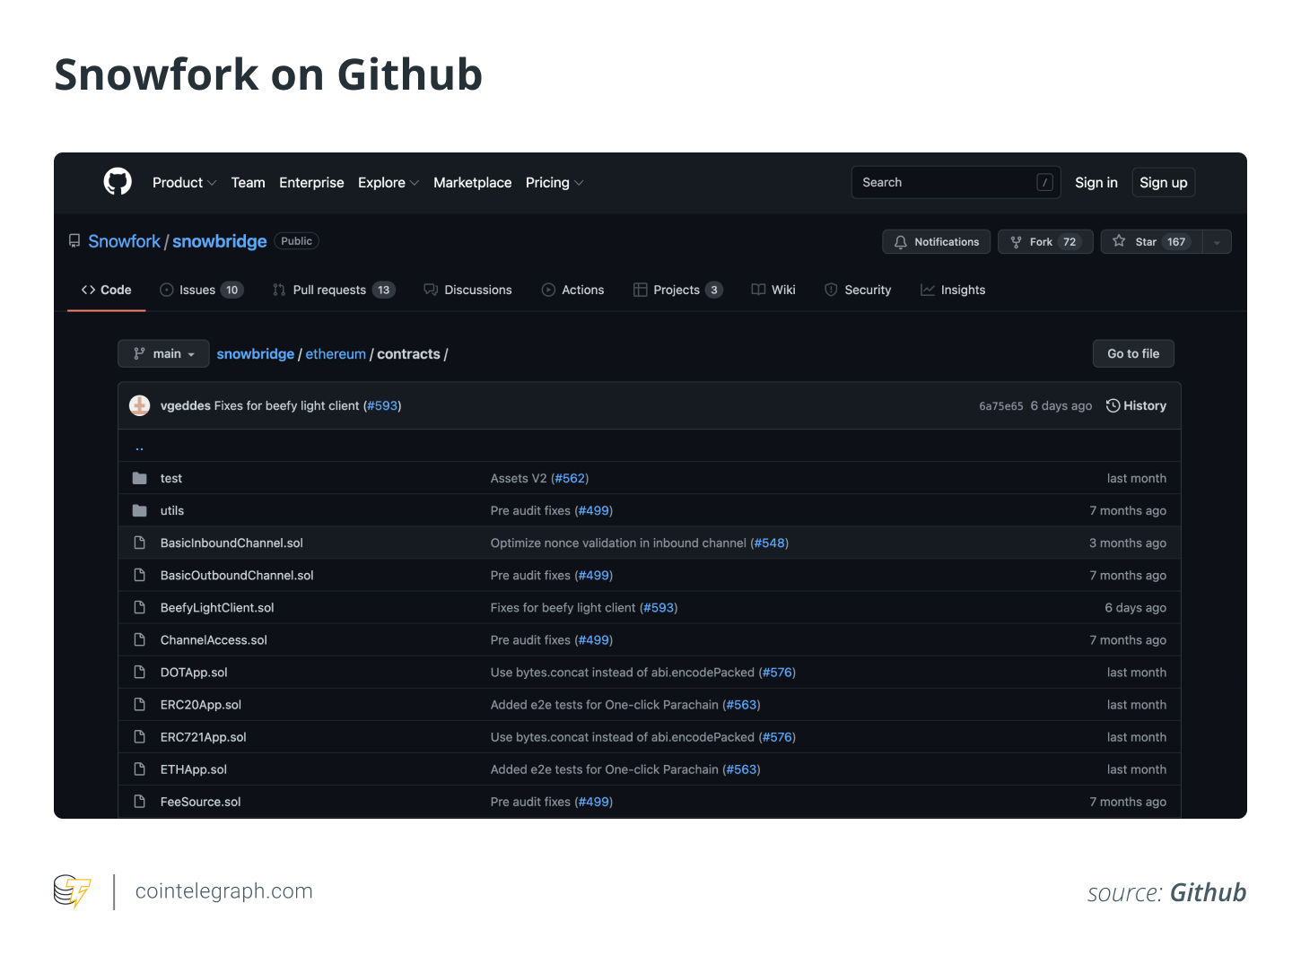This screenshot has width=1301, height=964.
Task: Switch to the Actions tab
Action: point(572,290)
